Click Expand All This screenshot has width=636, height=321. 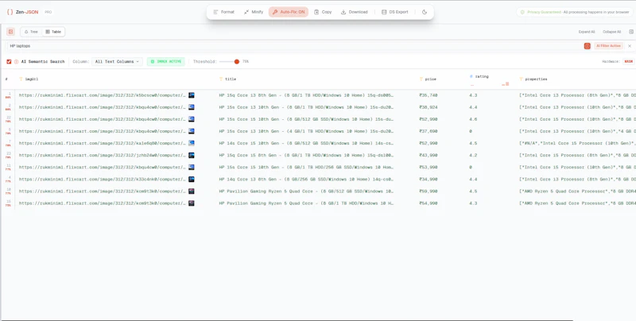(587, 32)
